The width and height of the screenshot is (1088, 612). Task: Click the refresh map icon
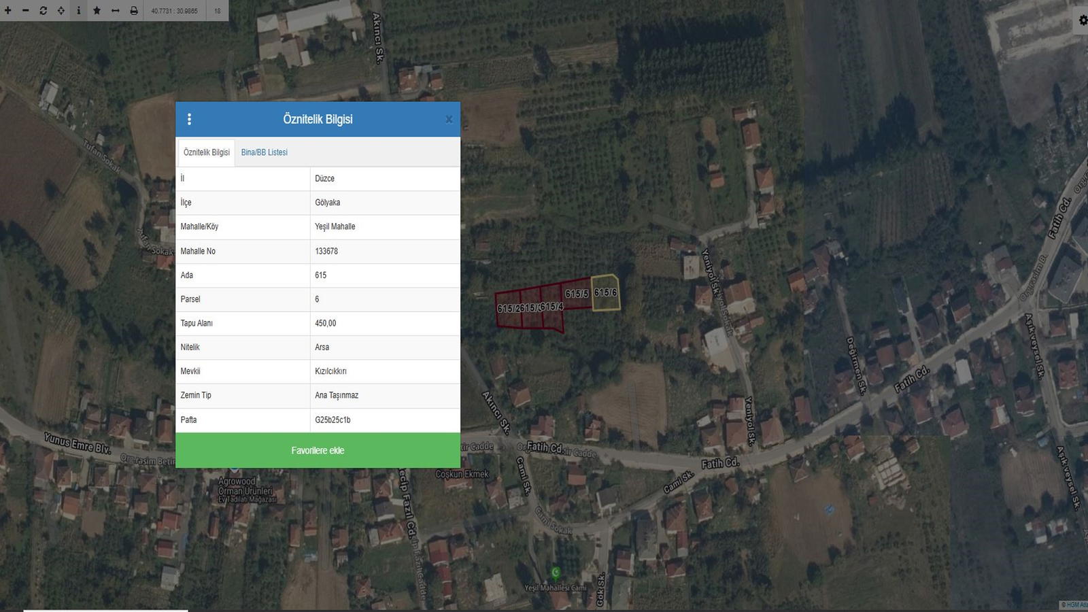[44, 10]
